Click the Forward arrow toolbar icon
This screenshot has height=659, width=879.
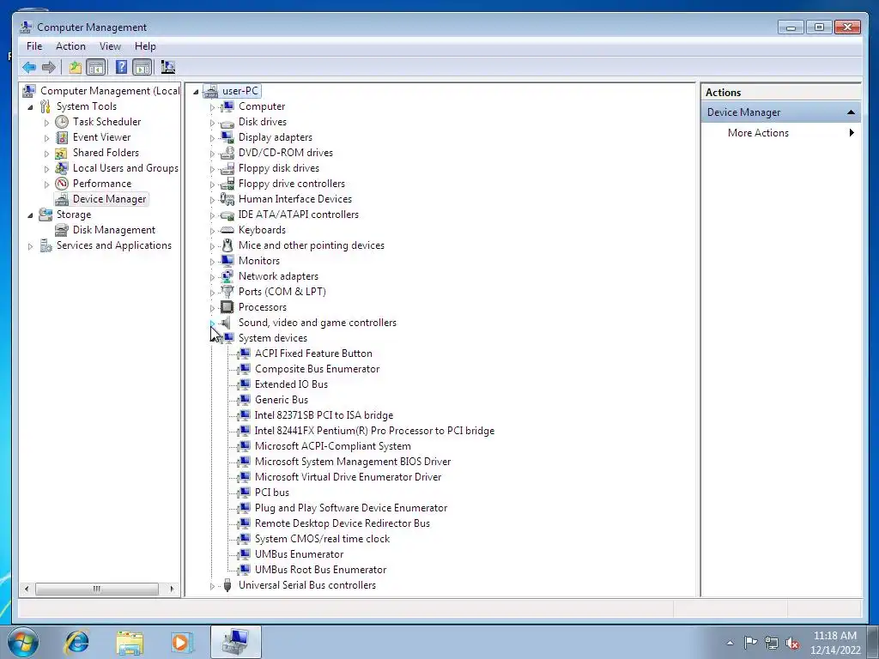[x=49, y=68]
